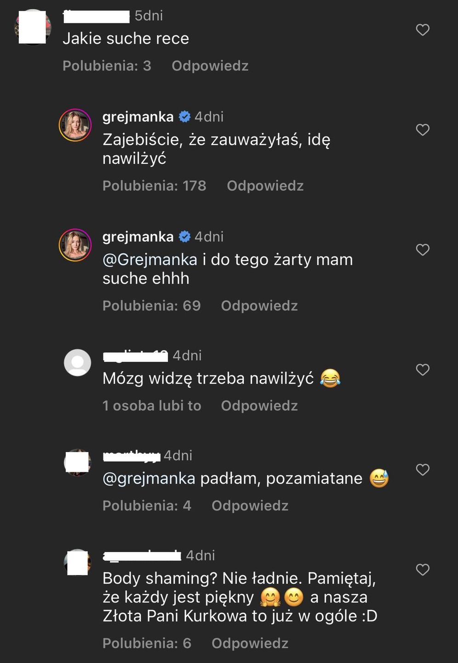458x663 pixels.
Task: Tap heart on "Zajebiście, że zauważyłaś" reply
Action: coord(422,130)
